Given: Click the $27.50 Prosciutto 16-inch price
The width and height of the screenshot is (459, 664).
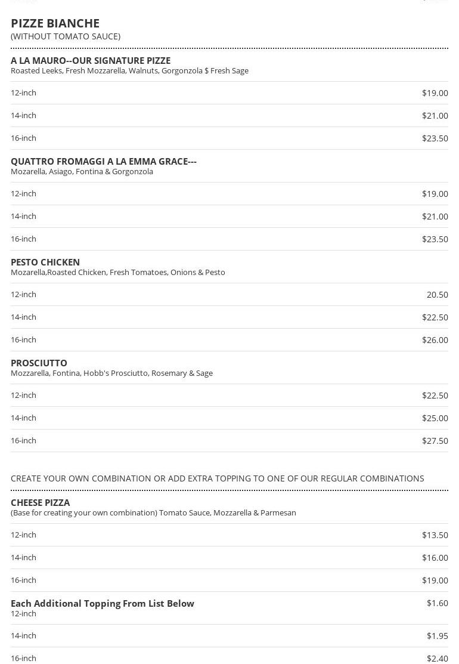Looking at the screenshot, I should 435,440.
